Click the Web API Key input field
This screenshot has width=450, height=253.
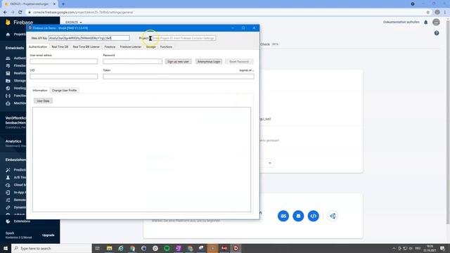coord(89,38)
